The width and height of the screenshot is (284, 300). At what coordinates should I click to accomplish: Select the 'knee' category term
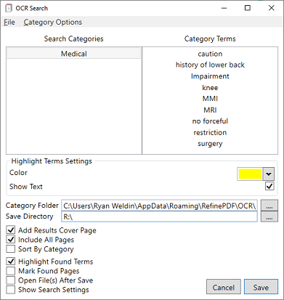[210, 87]
